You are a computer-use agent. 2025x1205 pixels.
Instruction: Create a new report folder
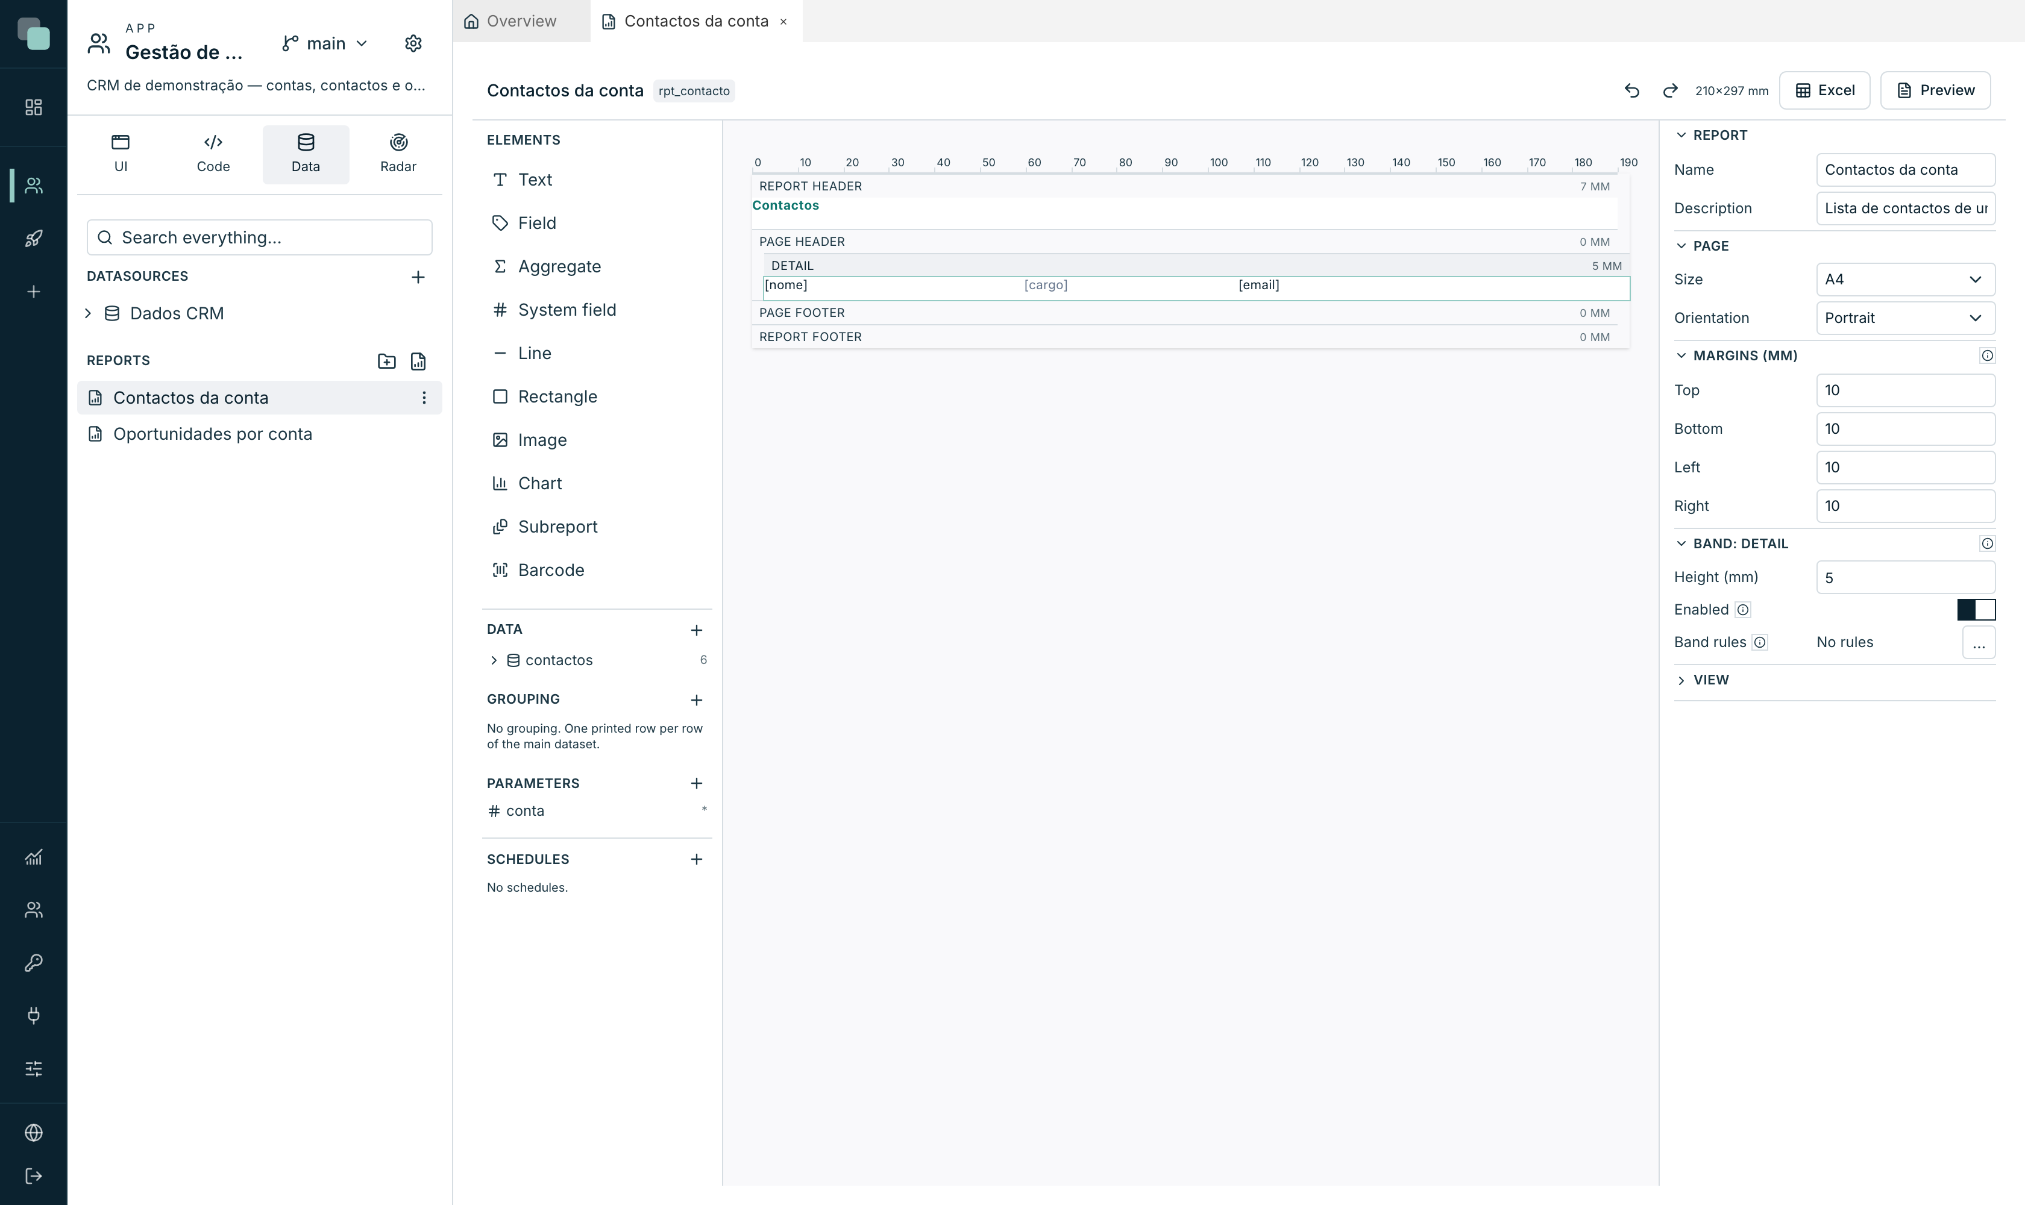pos(387,361)
